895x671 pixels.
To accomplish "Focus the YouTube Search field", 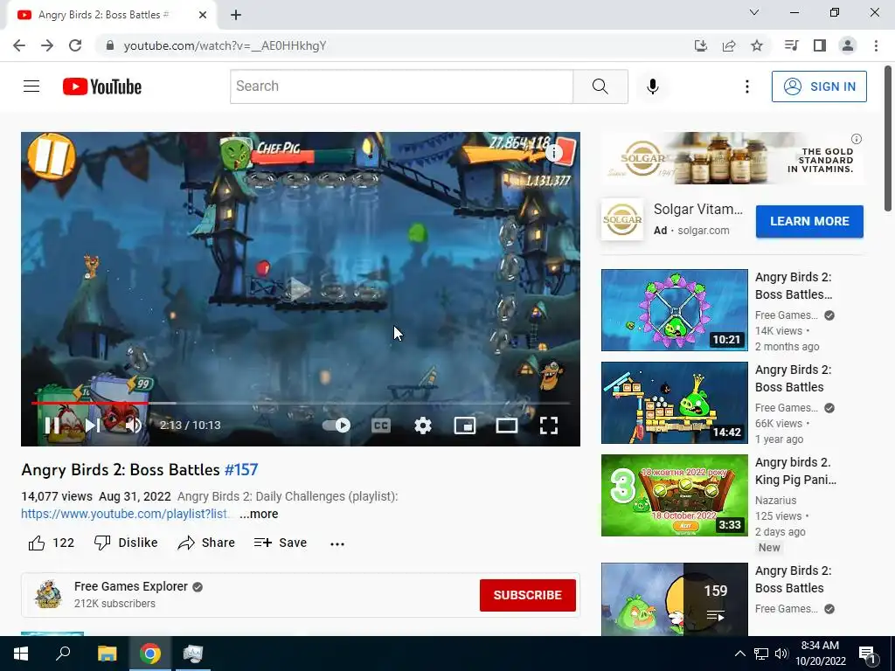I will point(401,86).
